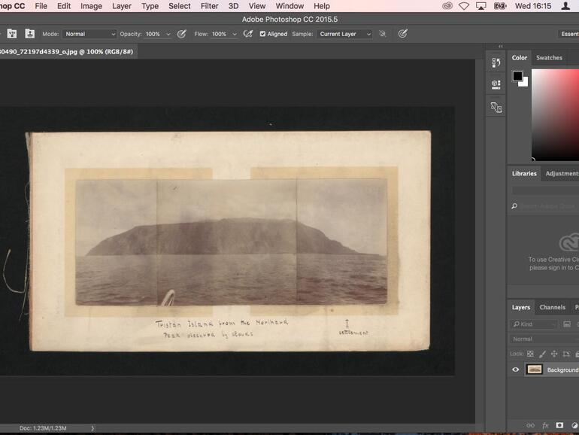Link layers using chain icon

point(530,425)
